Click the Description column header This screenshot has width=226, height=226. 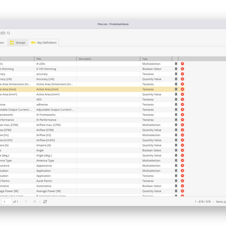pyautogui.click(x=108, y=59)
